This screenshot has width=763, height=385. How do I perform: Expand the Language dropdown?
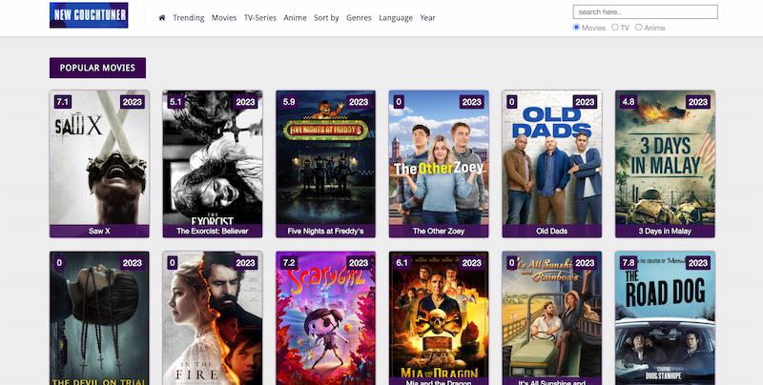(396, 18)
